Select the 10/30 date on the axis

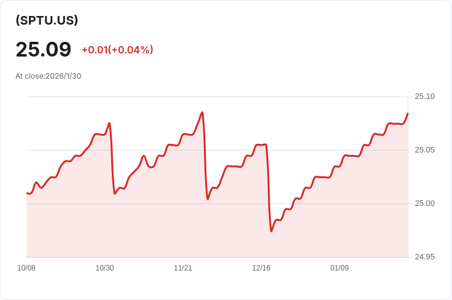click(104, 268)
